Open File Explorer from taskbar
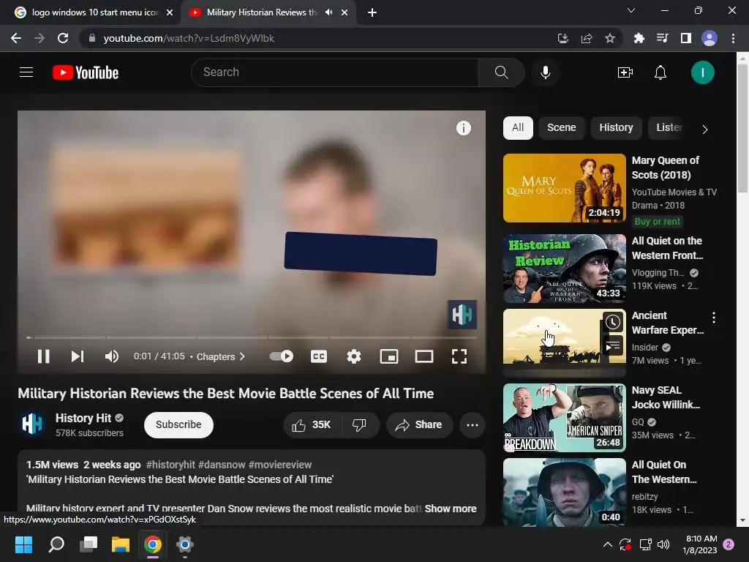Screen dimensions: 749x562 pyautogui.click(x=121, y=544)
